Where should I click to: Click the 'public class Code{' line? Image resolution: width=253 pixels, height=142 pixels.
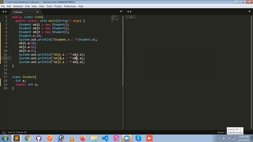(28, 17)
